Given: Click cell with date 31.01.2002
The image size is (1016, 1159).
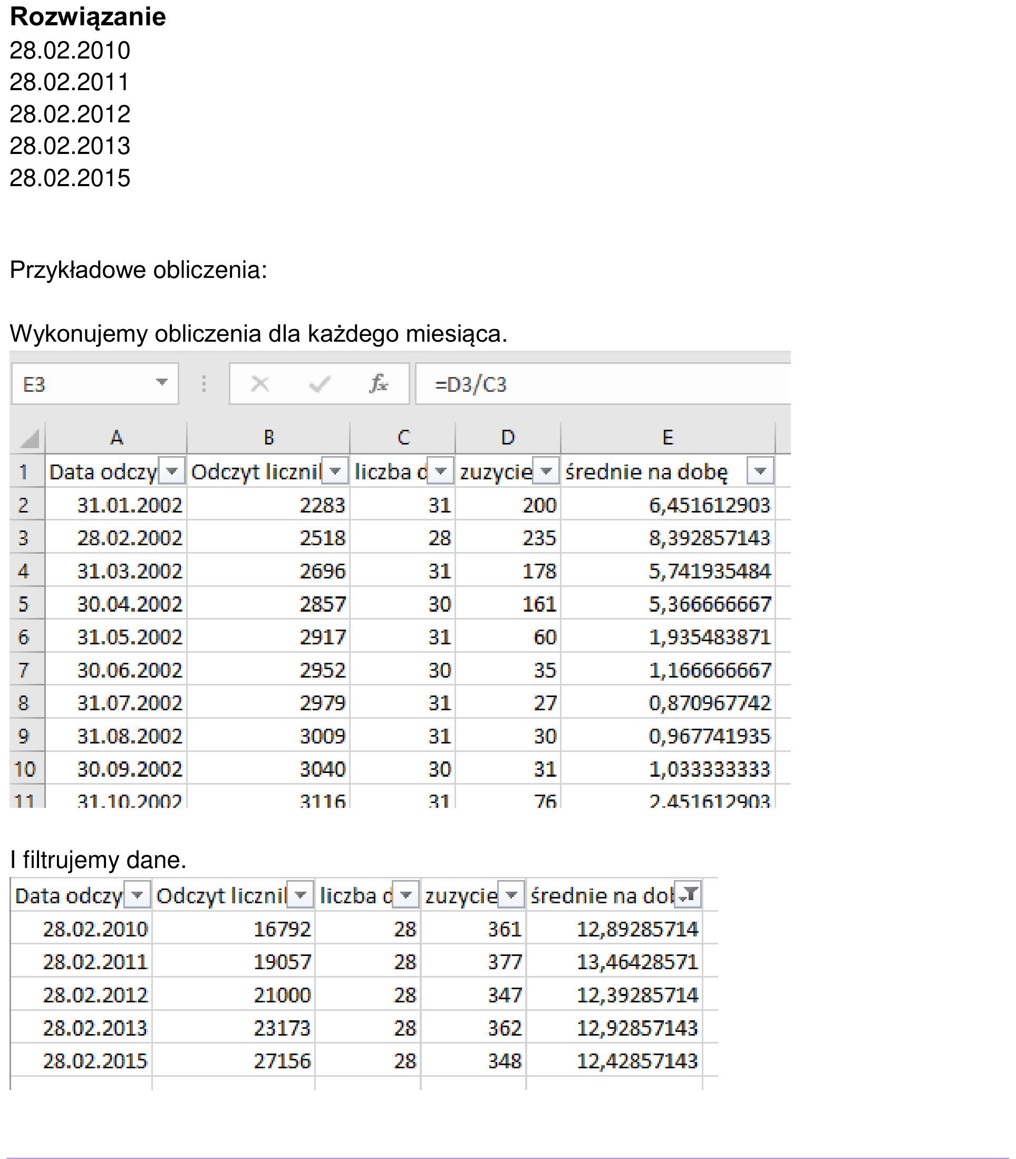Looking at the screenshot, I should (116, 505).
